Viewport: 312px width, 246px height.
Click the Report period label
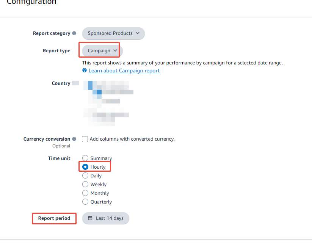point(54,218)
